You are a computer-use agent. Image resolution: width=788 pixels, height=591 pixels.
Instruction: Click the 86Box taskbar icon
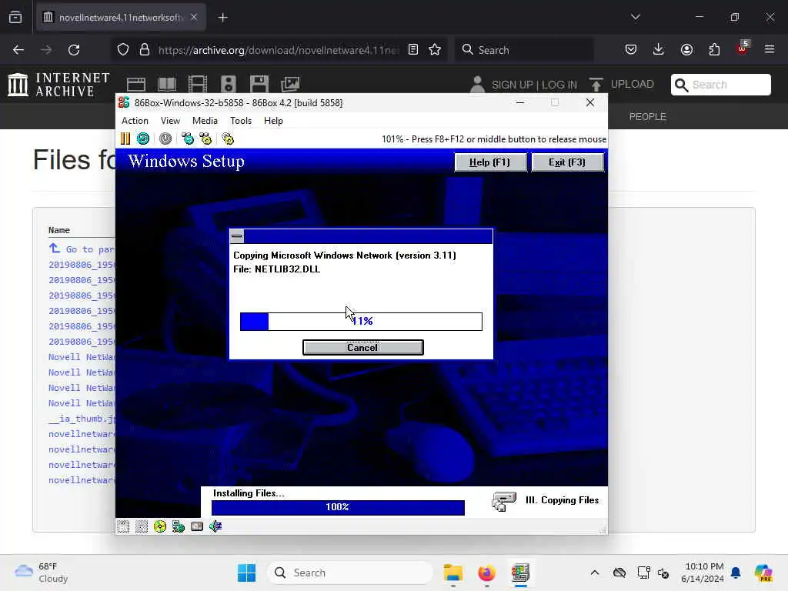[521, 573]
